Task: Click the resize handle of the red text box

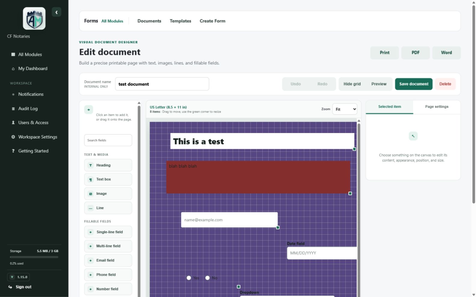Action: point(350,194)
